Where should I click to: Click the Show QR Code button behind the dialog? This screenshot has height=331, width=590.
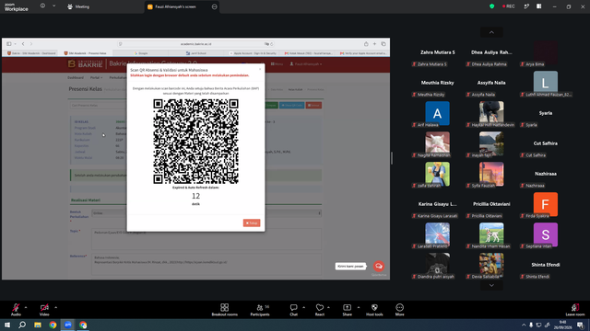click(291, 106)
